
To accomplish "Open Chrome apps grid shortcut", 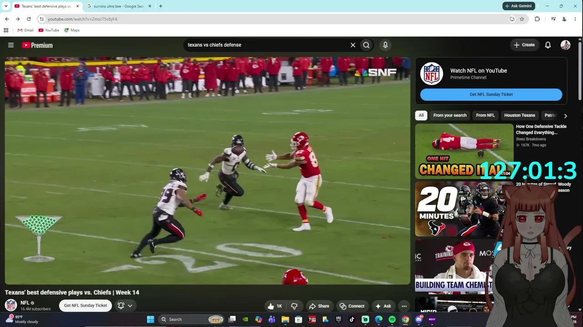I will tap(6, 30).
